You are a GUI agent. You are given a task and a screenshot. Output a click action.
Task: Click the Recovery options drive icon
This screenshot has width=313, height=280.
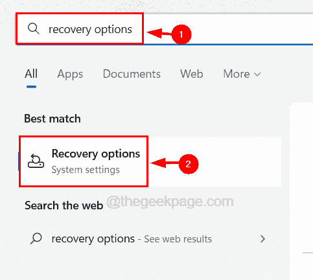click(x=36, y=161)
